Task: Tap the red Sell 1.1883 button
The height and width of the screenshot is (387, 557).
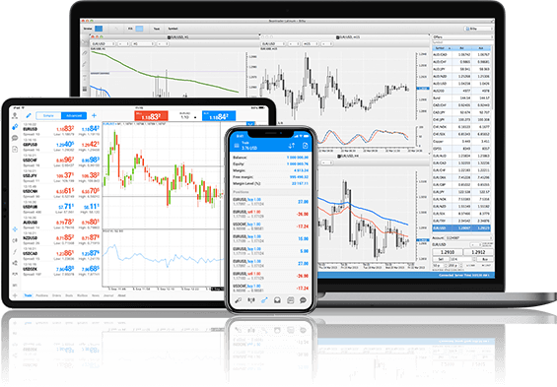Action: pyautogui.click(x=152, y=116)
